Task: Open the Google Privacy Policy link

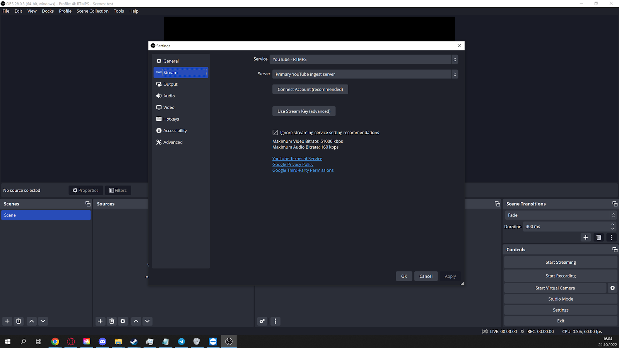Action: (x=293, y=164)
